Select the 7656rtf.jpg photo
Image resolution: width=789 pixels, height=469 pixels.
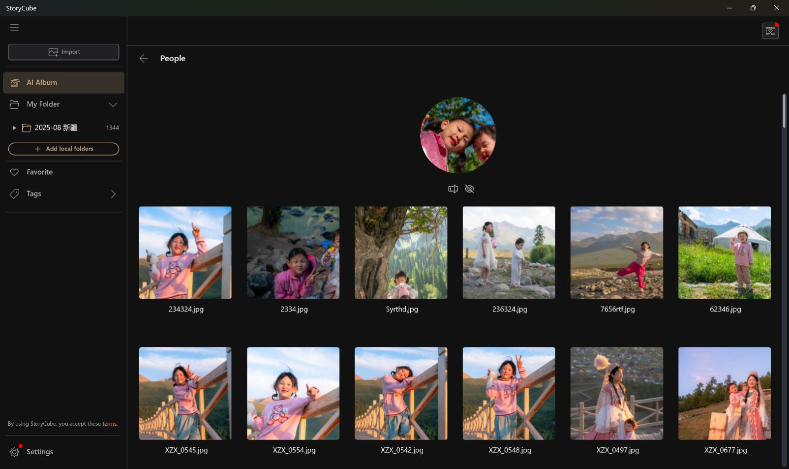[616, 252]
